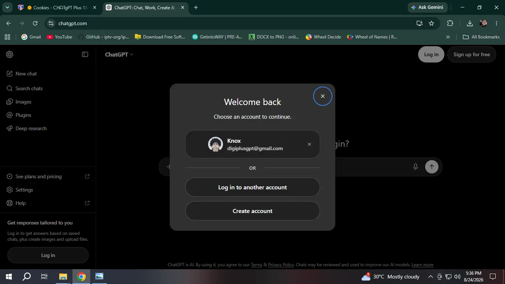This screenshot has height=284, width=505.
Task: Close the Cookies browser tab
Action: 95,7
